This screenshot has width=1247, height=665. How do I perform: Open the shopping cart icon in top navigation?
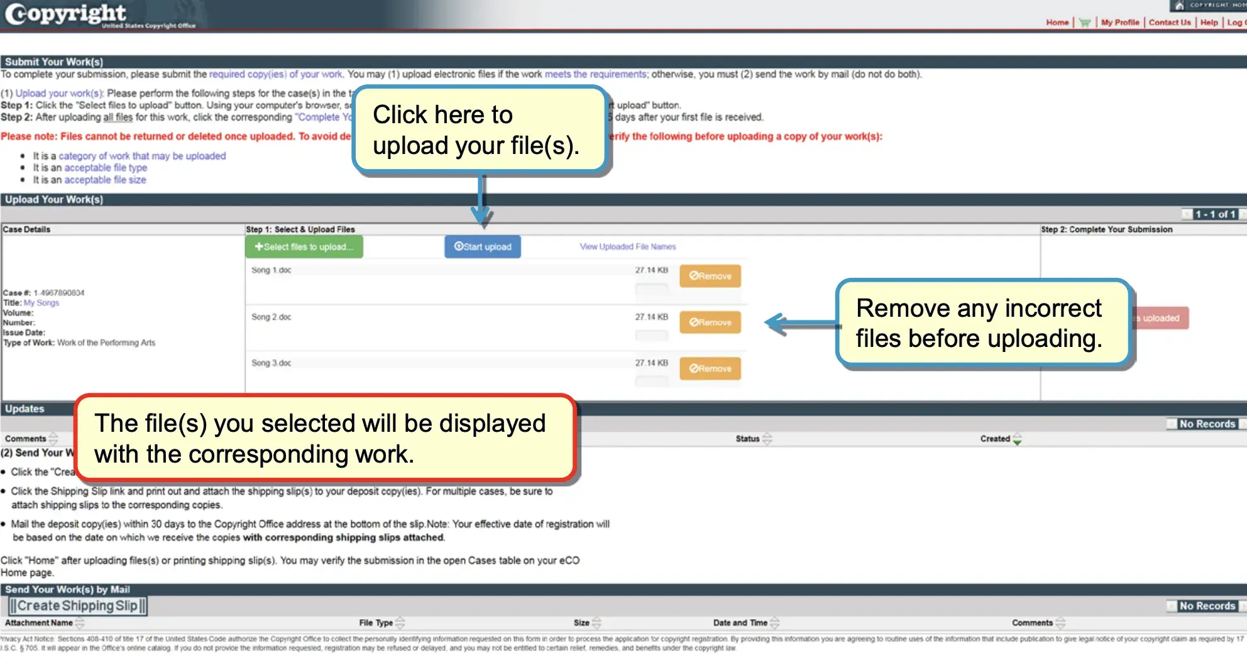(1084, 23)
